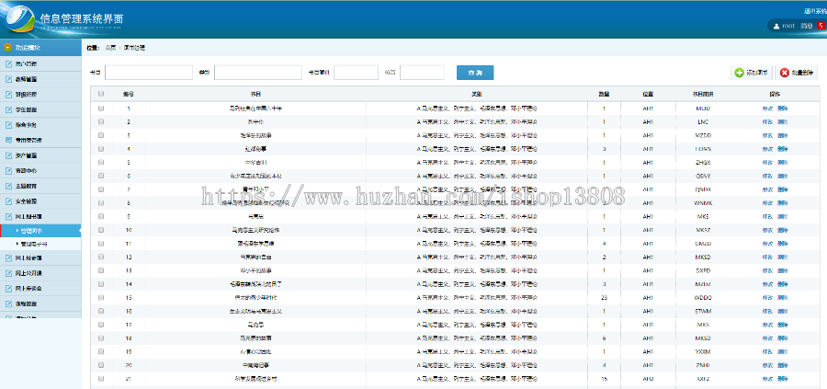Check the checkbox for book number 13
This screenshot has width=827, height=389.
click(x=101, y=270)
